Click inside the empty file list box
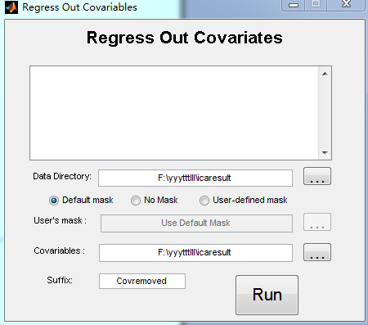 click(174, 113)
